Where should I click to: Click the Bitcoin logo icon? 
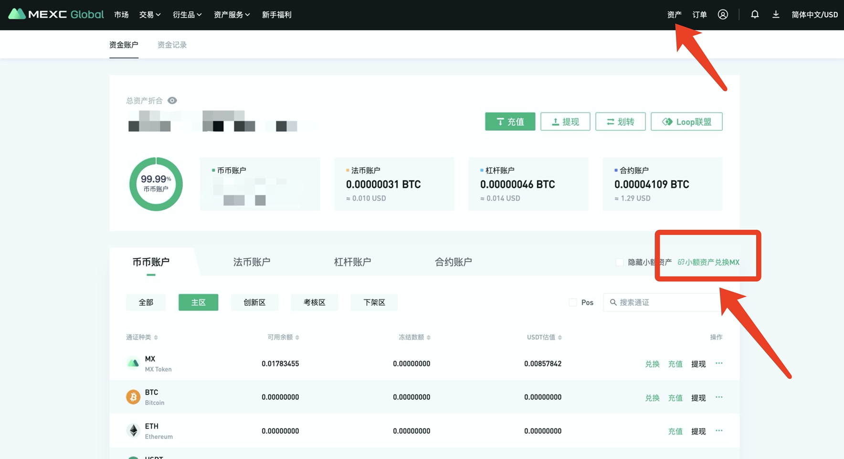tap(133, 397)
